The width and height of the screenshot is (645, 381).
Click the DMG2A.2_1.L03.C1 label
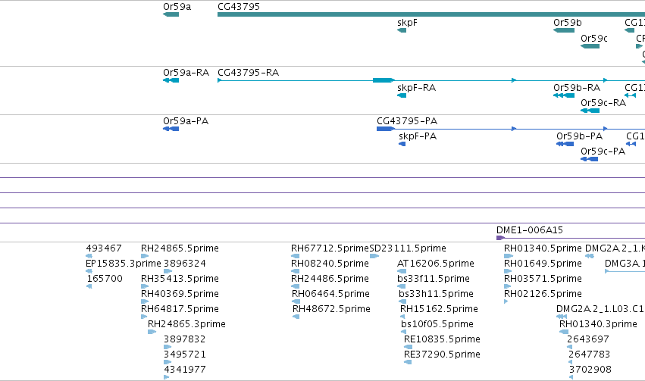click(x=600, y=309)
